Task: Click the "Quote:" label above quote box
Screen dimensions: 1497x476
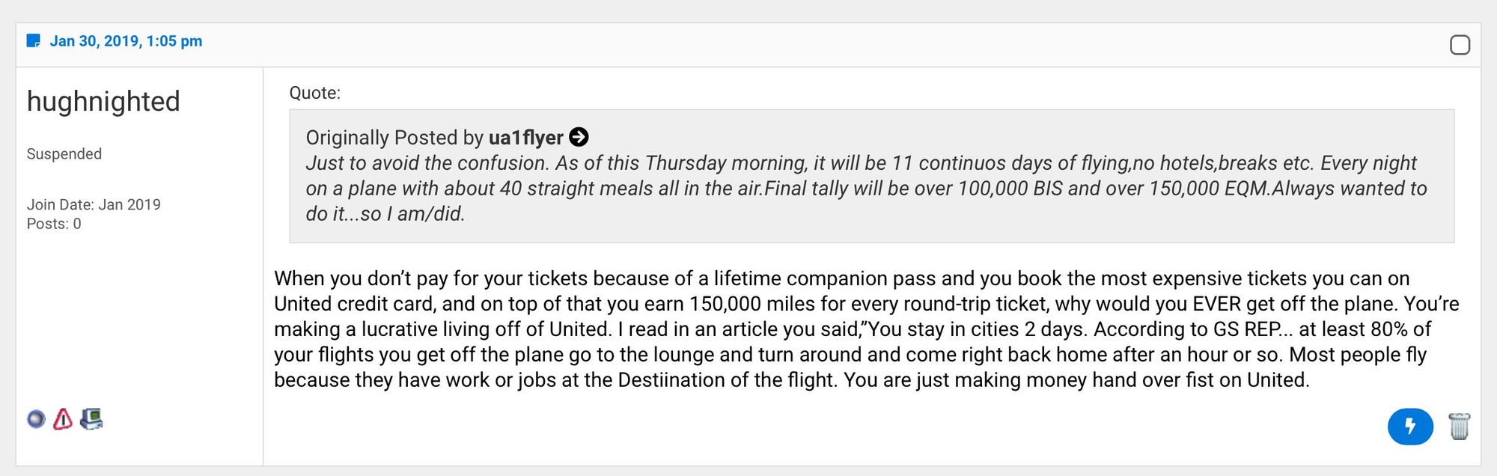Action: coord(314,93)
